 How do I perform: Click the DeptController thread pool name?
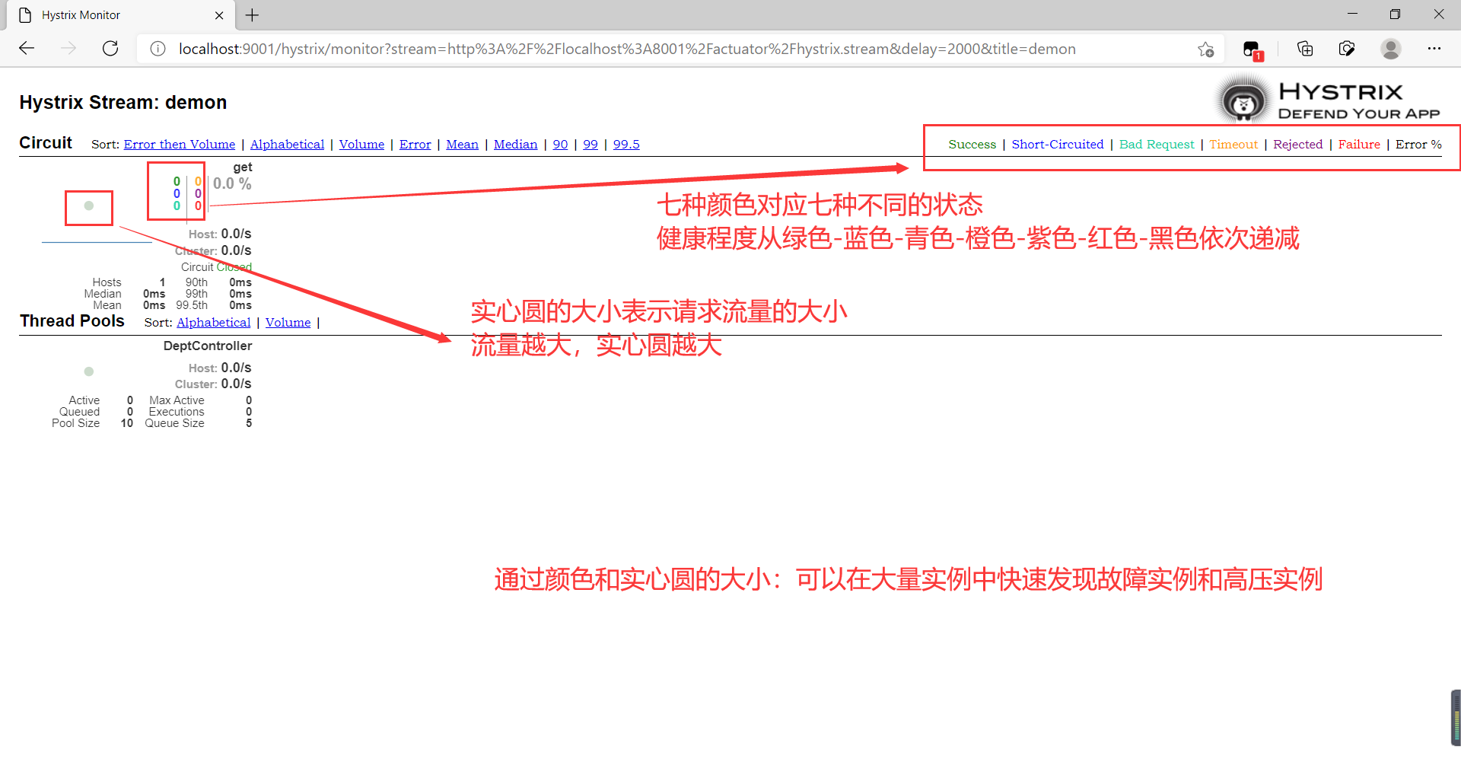click(x=208, y=346)
